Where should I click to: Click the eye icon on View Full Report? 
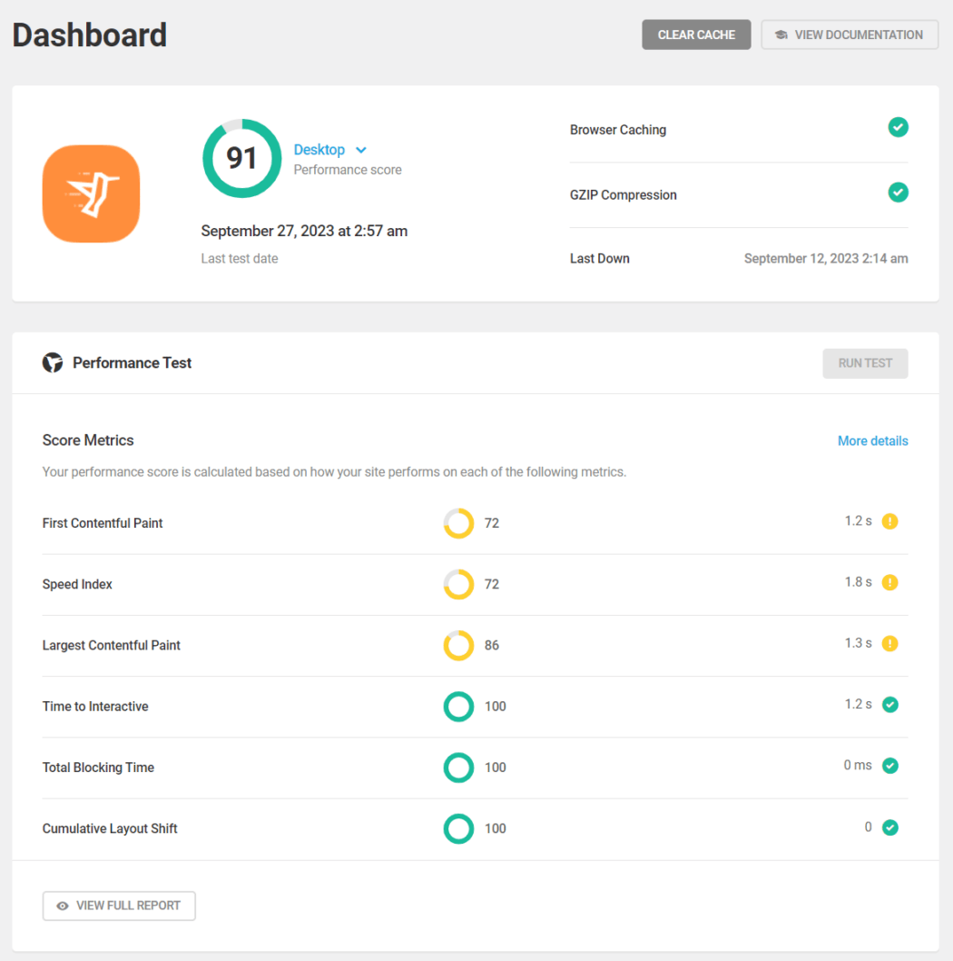pos(62,906)
